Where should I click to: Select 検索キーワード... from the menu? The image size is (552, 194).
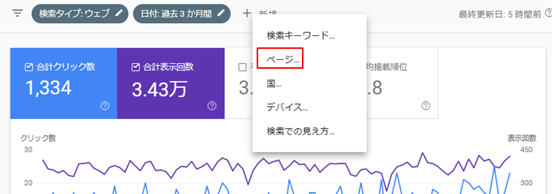[300, 36]
